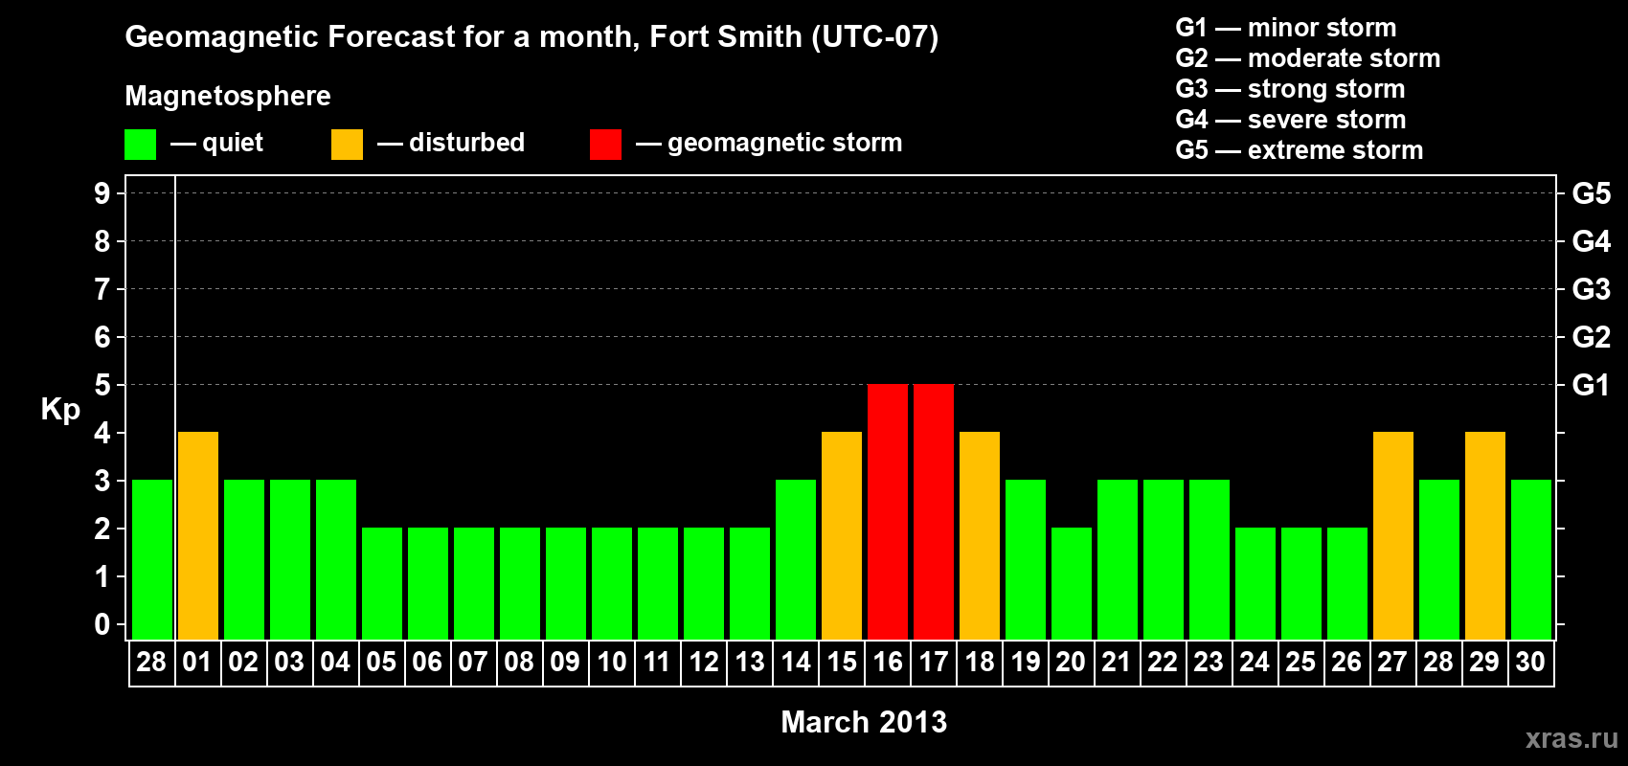The width and height of the screenshot is (1628, 766).
Task: Click the G3 label on right axis
Action: 1591,289
